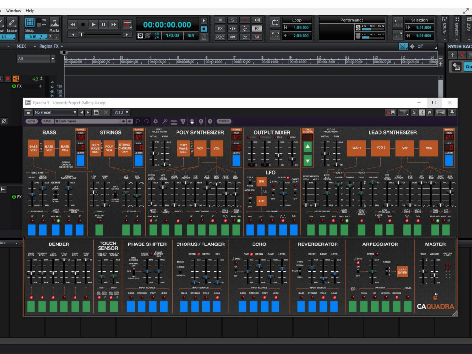The height and width of the screenshot is (354, 472).
Task: Click the trill interval green up arrow
Action: tap(307, 147)
